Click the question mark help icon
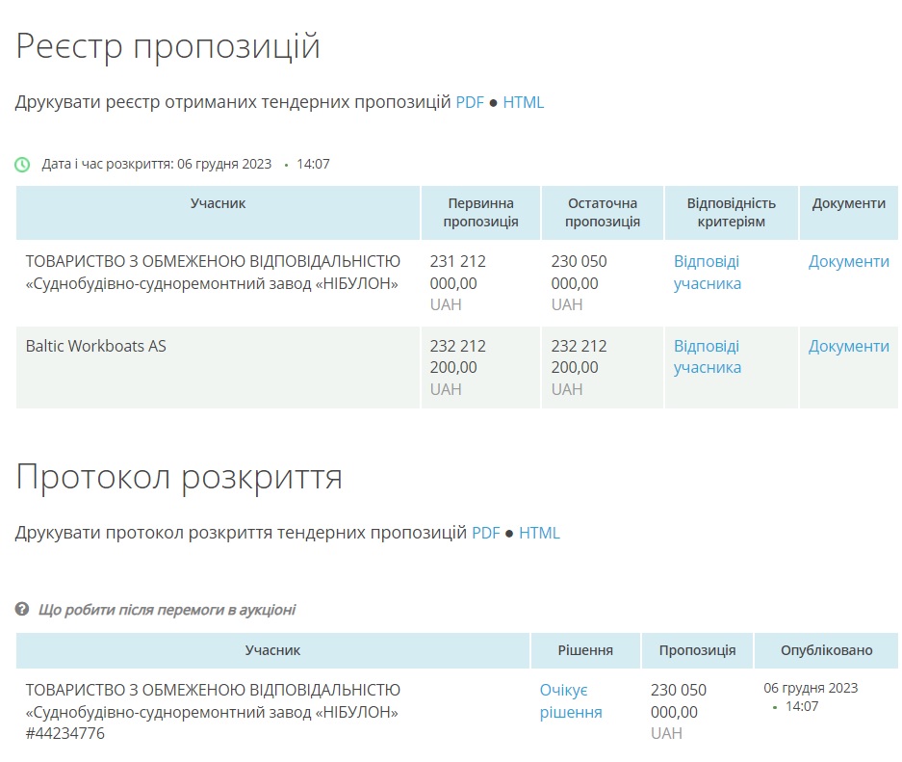 click(22, 609)
